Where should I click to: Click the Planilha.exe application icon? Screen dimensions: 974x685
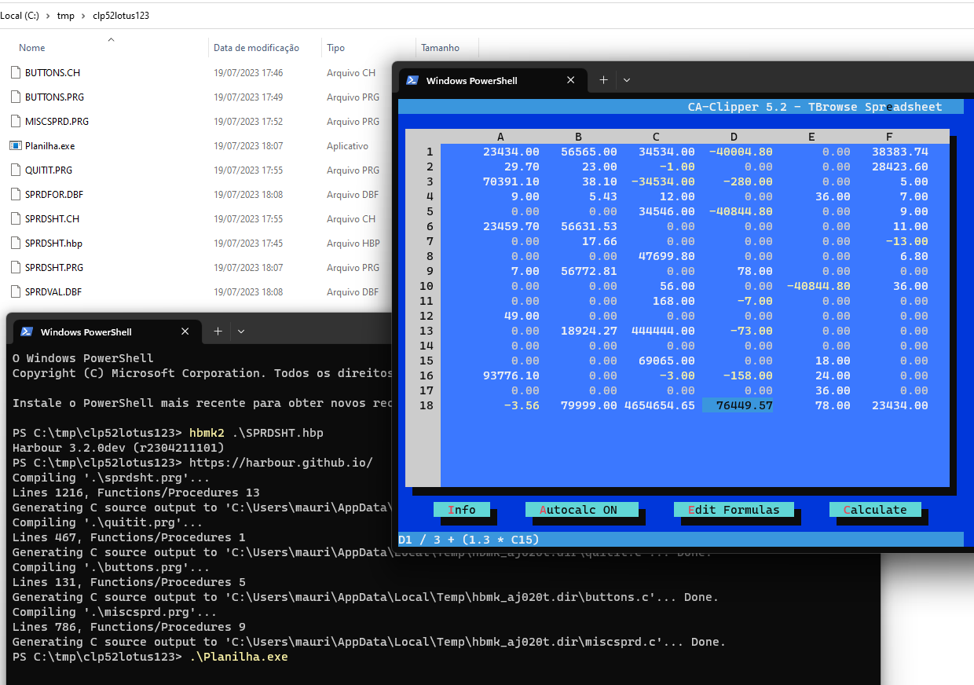[x=16, y=145]
